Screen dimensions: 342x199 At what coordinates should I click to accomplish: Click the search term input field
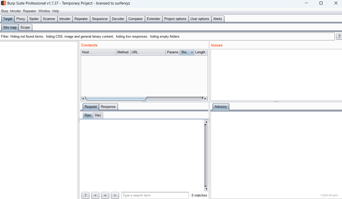(155, 195)
